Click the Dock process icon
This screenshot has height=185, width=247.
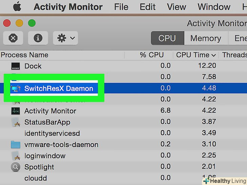click(x=16, y=66)
